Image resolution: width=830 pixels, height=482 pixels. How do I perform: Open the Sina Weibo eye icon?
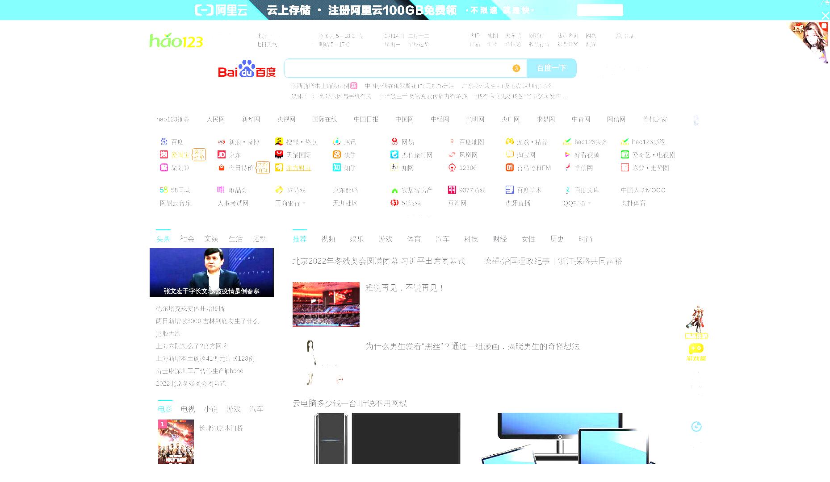click(x=222, y=142)
